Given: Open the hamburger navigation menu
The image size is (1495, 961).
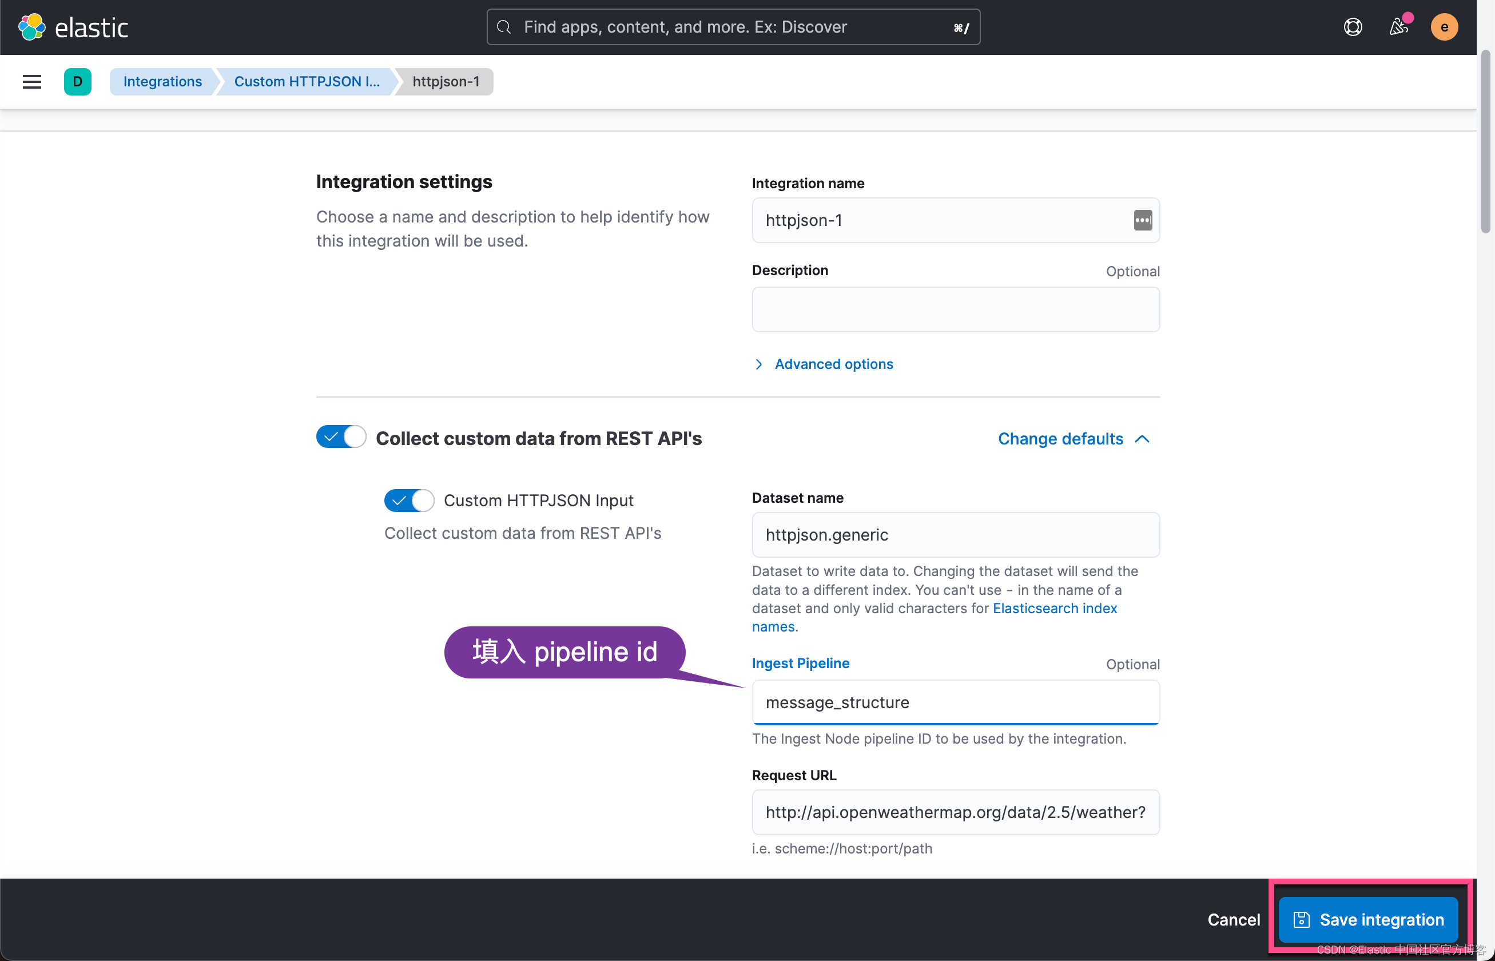Looking at the screenshot, I should coord(31,81).
